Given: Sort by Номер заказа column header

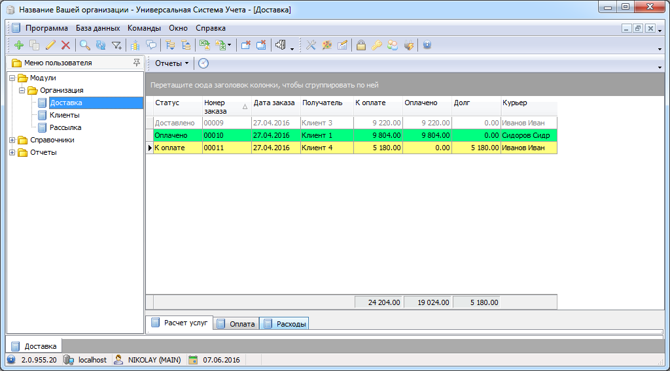Looking at the screenshot, I should (x=227, y=106).
